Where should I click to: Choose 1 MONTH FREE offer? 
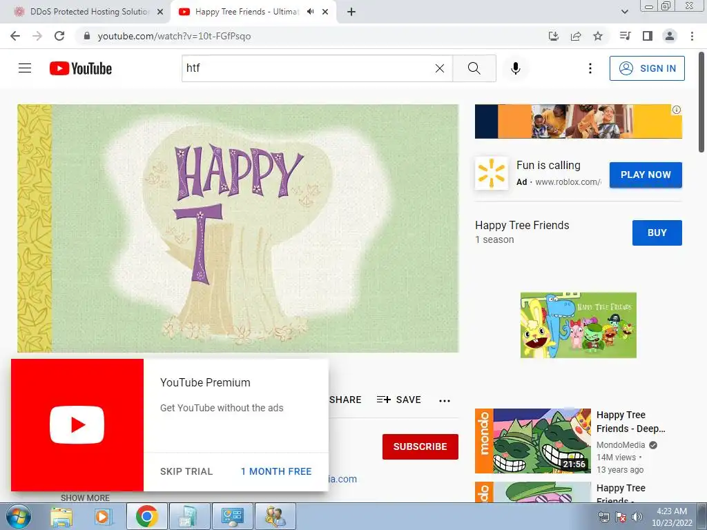pos(276,471)
